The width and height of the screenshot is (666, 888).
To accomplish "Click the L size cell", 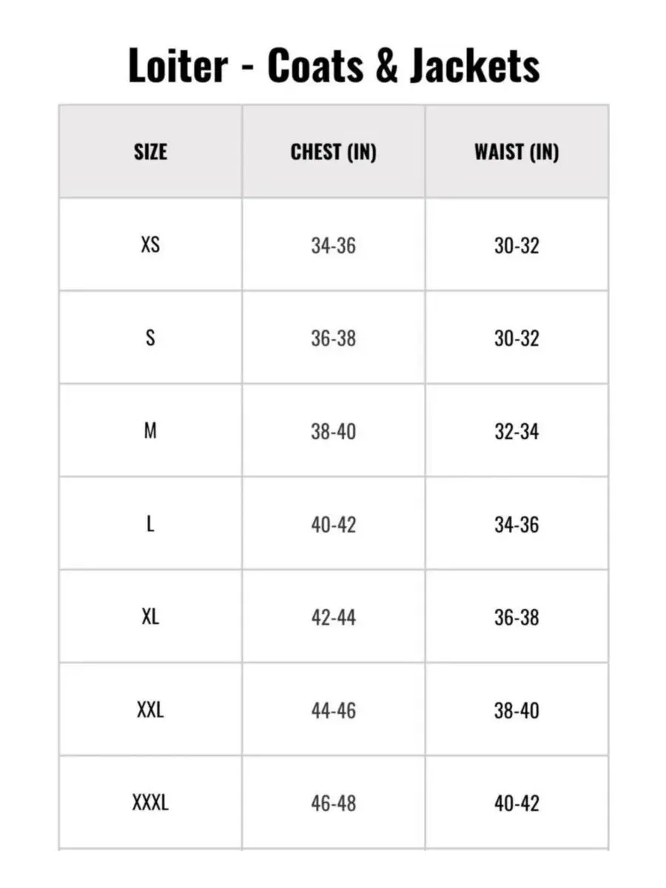I will [150, 524].
